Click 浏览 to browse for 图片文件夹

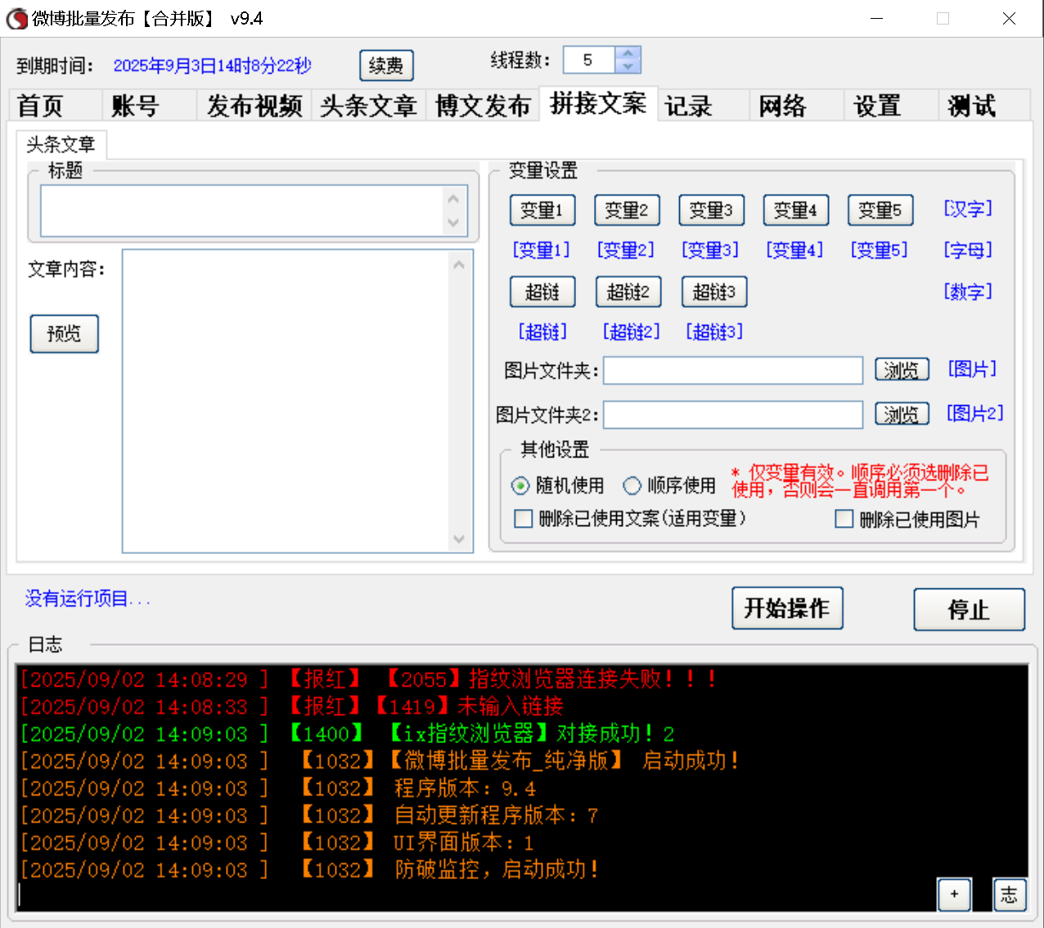(902, 369)
